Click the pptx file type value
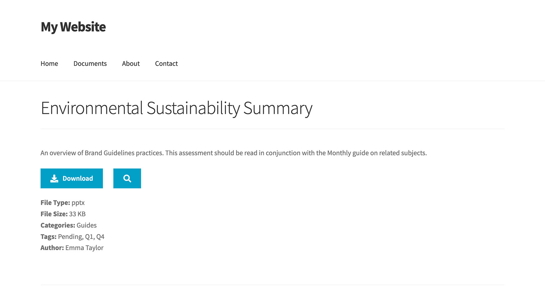Viewport: 545px width, 308px height. pyautogui.click(x=78, y=203)
